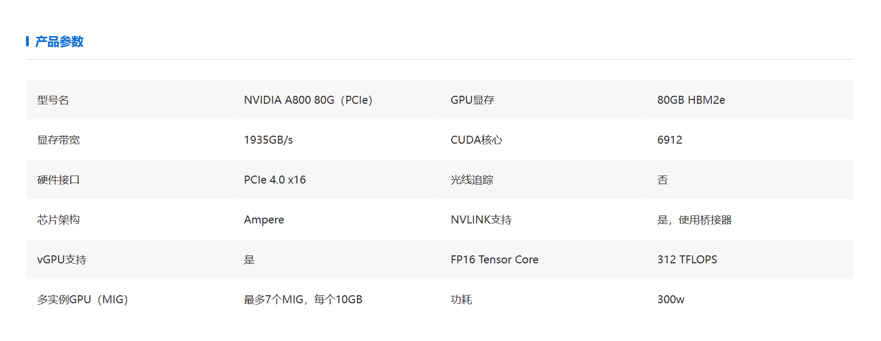Click the 是，使用桥接器 value
The image size is (881, 341).
click(694, 220)
